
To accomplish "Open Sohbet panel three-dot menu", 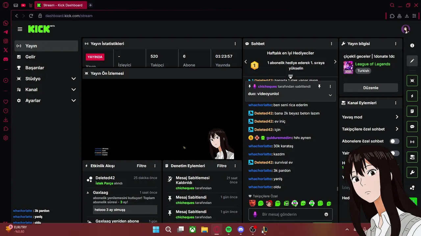I will point(331,44).
